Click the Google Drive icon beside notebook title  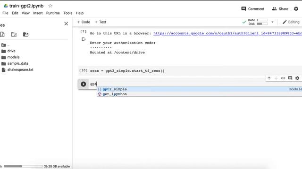tap(6, 6)
